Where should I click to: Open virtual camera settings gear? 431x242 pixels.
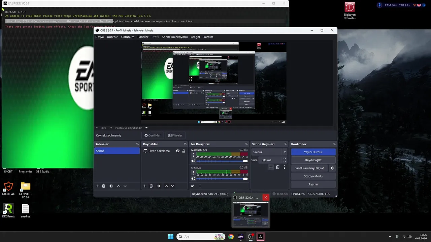332,168
